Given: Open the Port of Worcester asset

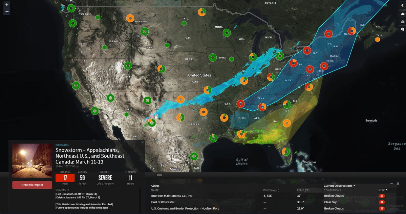Looking at the screenshot, I should [163, 202].
